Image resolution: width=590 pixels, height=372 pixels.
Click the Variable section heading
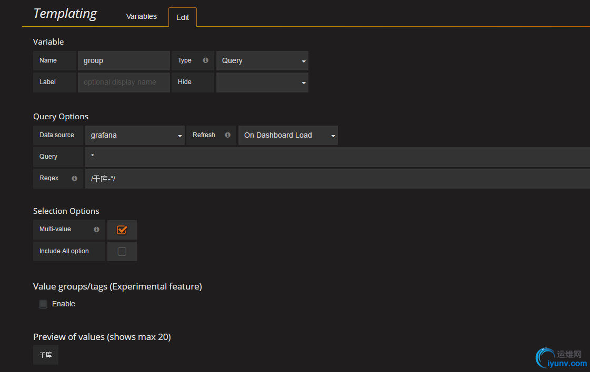pyautogui.click(x=48, y=42)
